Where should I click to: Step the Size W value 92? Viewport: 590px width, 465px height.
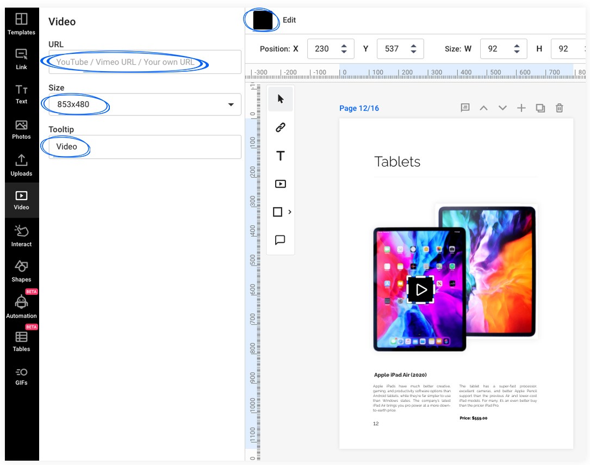pos(517,49)
